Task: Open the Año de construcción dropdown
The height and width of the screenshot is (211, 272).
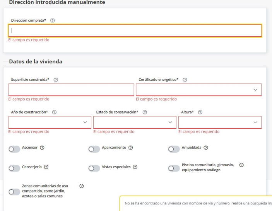Action: tap(50, 122)
